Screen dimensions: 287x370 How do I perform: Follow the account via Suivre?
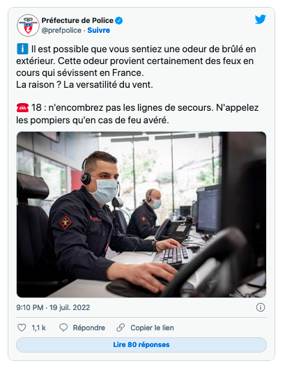coord(99,30)
